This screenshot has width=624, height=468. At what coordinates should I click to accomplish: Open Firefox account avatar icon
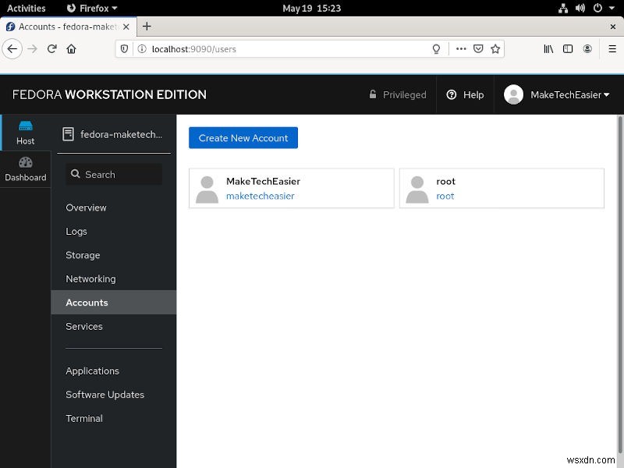tap(587, 49)
